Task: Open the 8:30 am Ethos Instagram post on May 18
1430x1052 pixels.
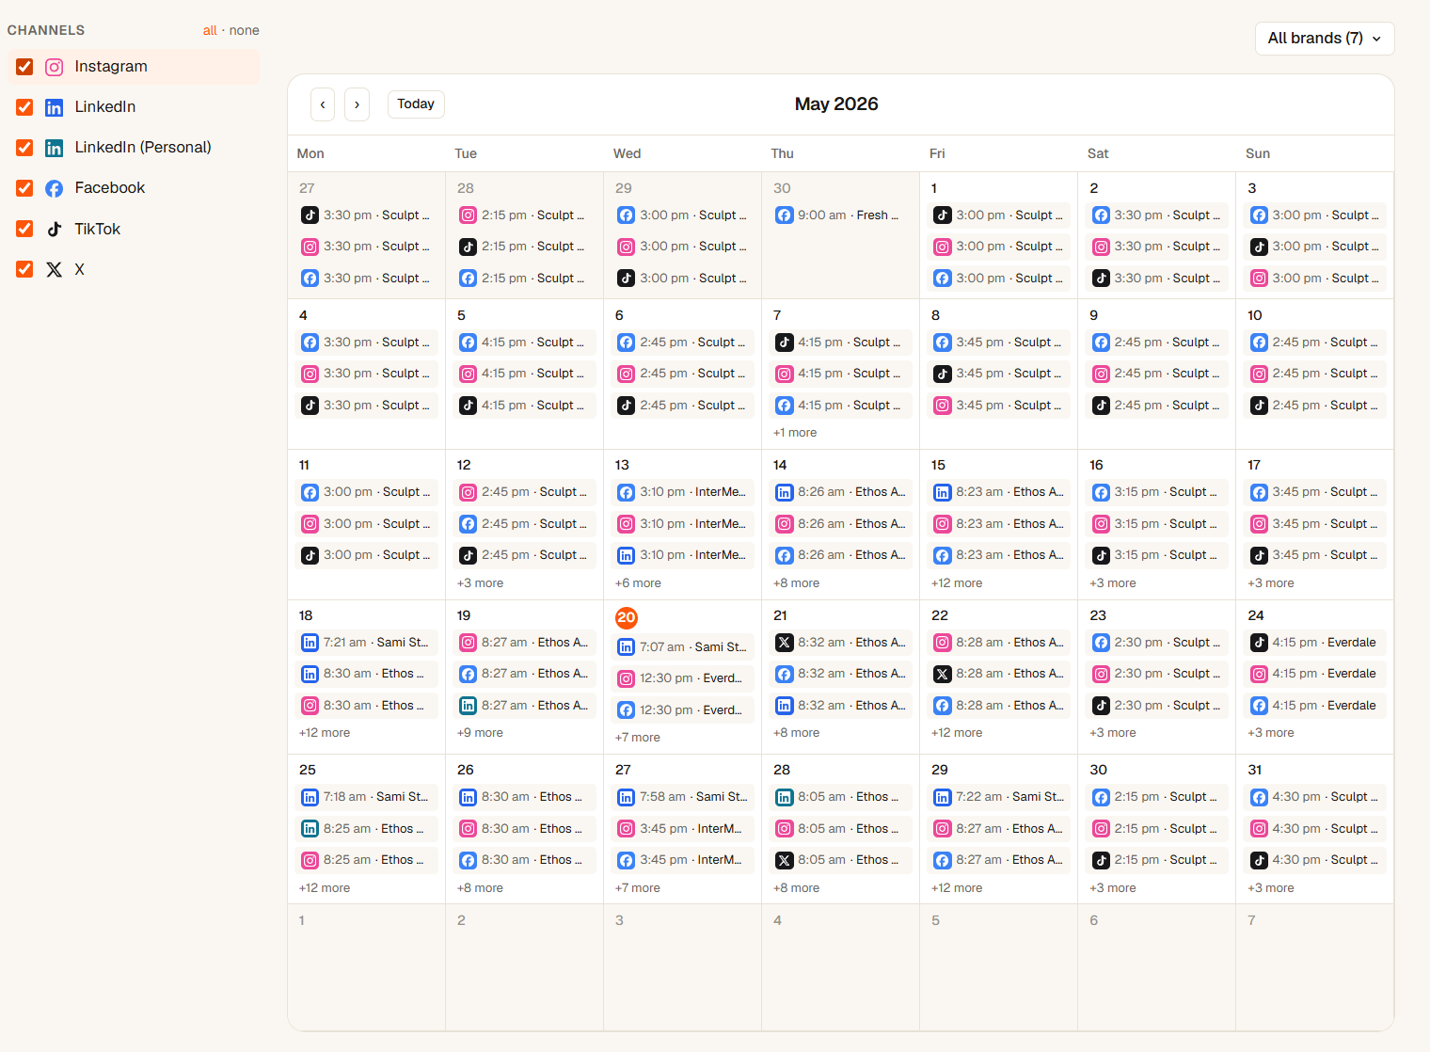Action: (367, 706)
